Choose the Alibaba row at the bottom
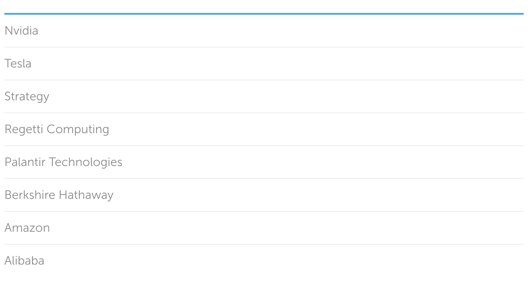Image resolution: width=528 pixels, height=281 pixels. coord(264,261)
